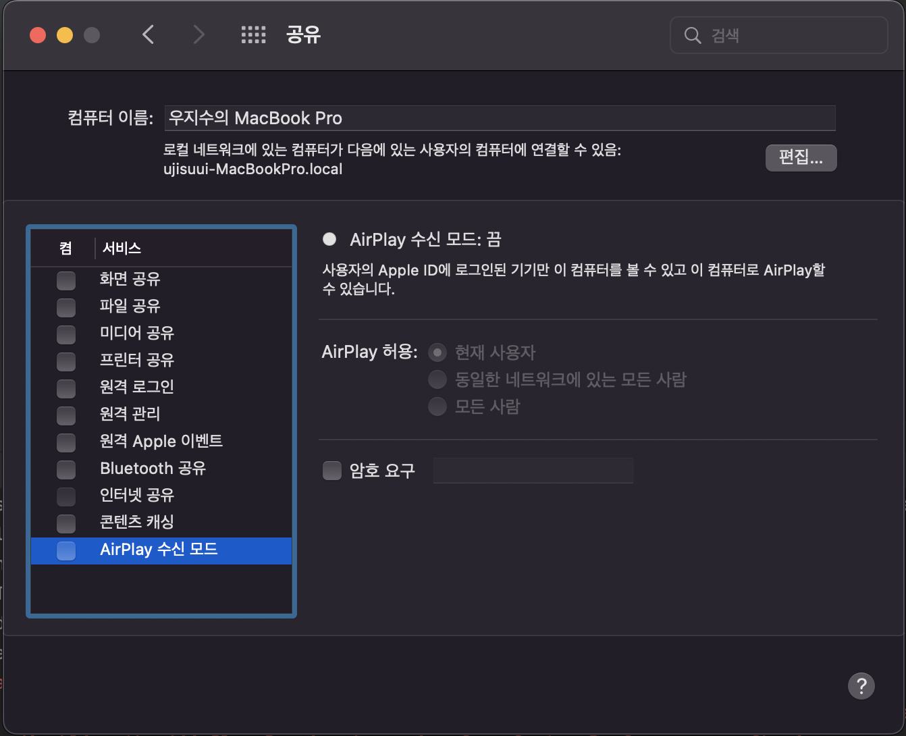Click the AirPlay 수신 모드: 끔 status label
This screenshot has height=736, width=906.
(x=426, y=240)
